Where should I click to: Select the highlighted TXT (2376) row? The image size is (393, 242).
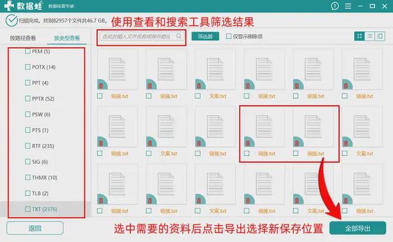(46, 209)
